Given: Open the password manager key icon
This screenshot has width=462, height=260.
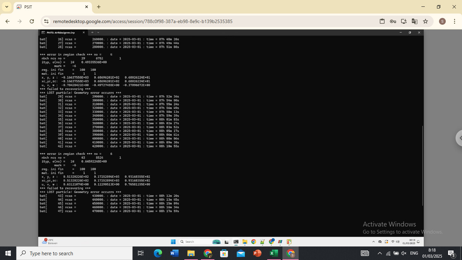Looking at the screenshot, I should 393,21.
